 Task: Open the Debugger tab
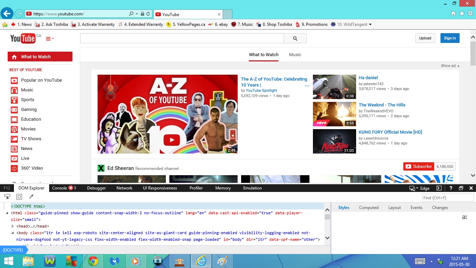click(x=97, y=188)
